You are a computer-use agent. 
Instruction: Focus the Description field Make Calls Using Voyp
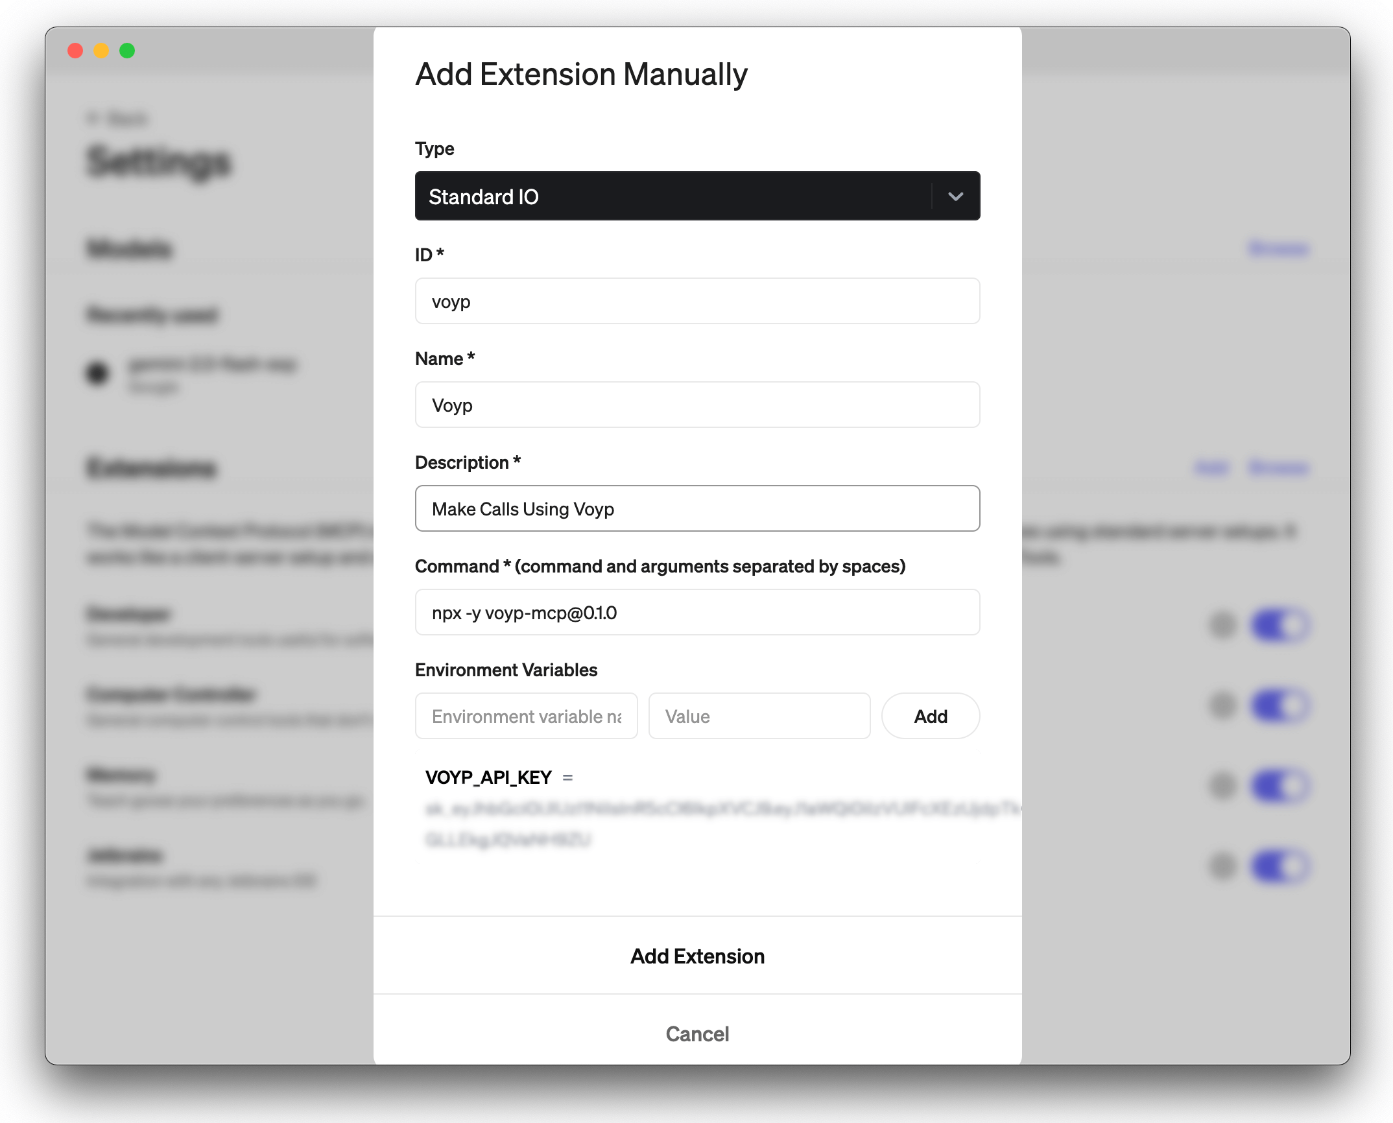pyautogui.click(x=696, y=508)
